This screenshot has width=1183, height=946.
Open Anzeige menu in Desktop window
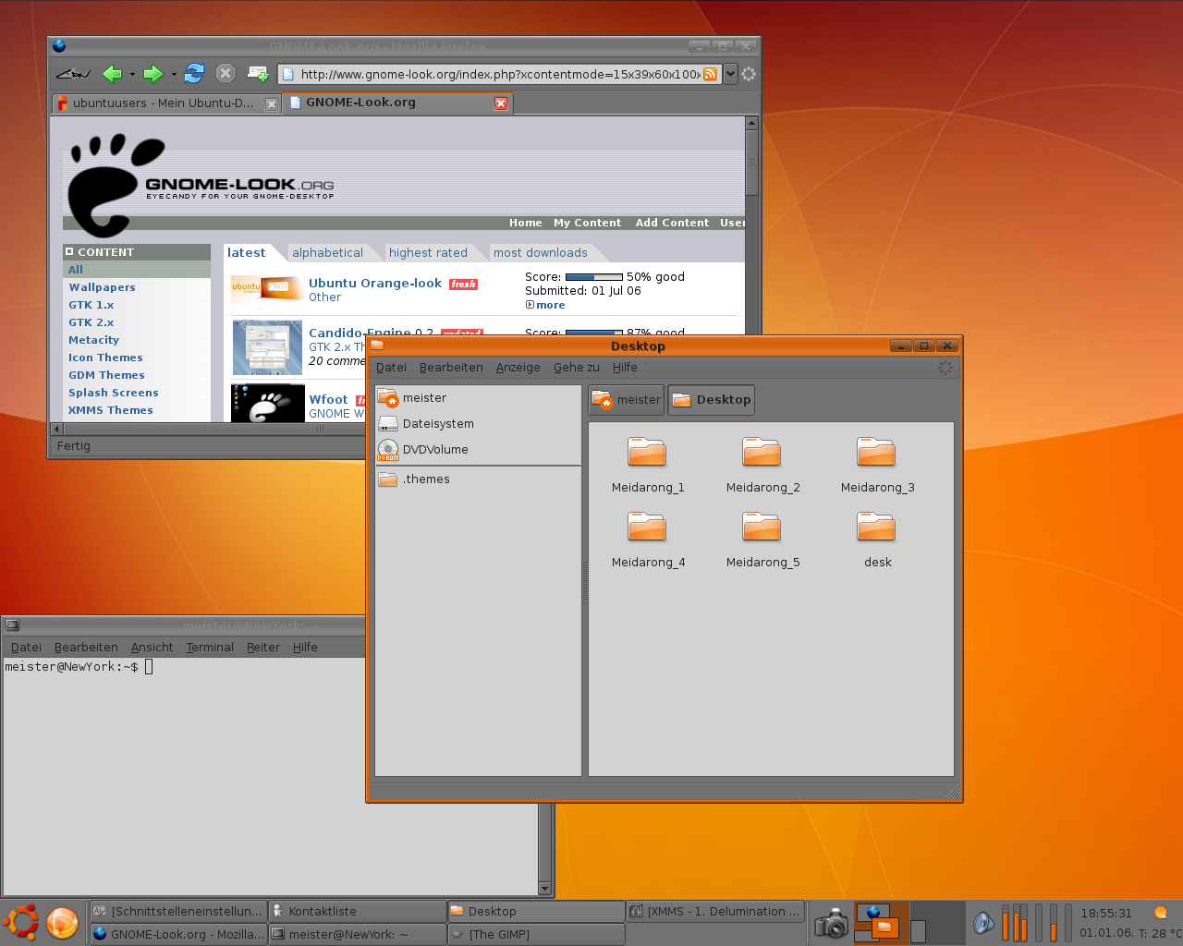pos(518,368)
